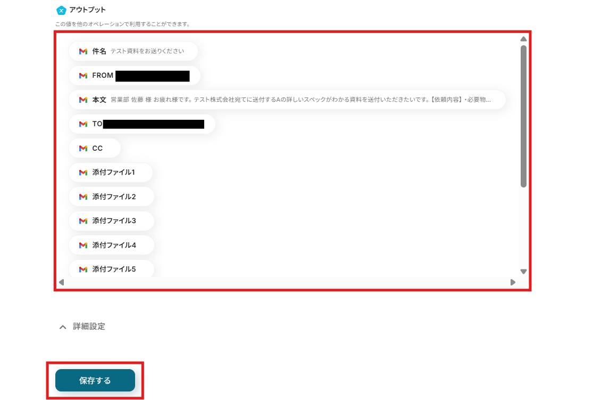Click the Gmail icon beside TO
This screenshot has height=400, width=601.
tap(83, 124)
